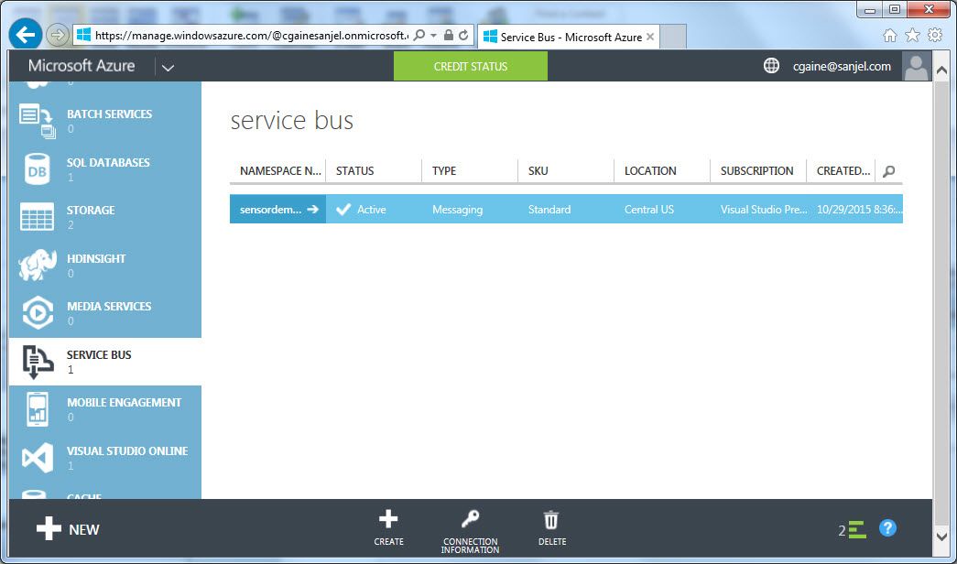Viewport: 957px width, 564px height.
Task: Click the scrollbar down arrow
Action: pos(941,536)
